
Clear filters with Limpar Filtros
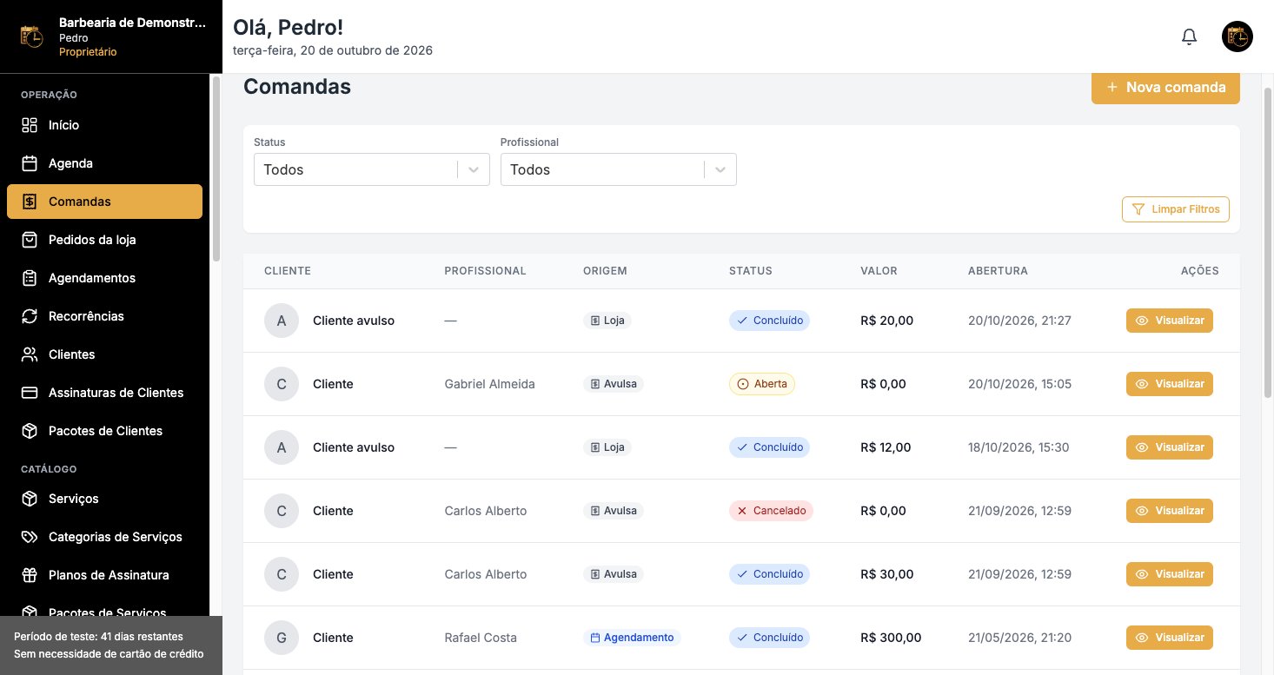pyautogui.click(x=1176, y=209)
